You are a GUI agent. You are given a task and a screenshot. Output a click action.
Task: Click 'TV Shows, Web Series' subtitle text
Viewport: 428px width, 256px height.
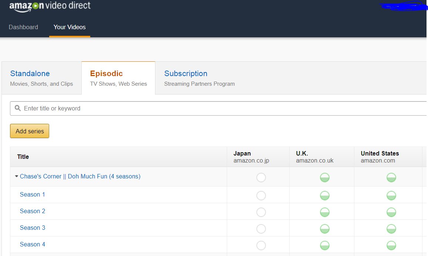tap(118, 84)
